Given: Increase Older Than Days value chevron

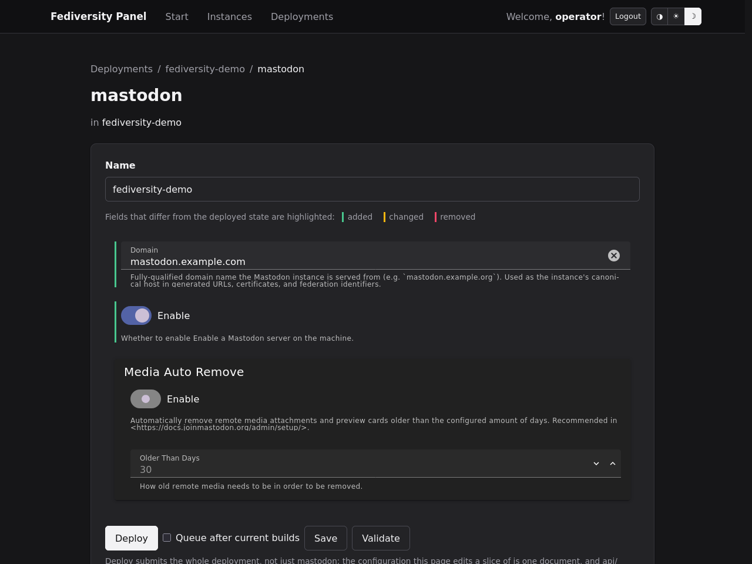Looking at the screenshot, I should (613, 464).
